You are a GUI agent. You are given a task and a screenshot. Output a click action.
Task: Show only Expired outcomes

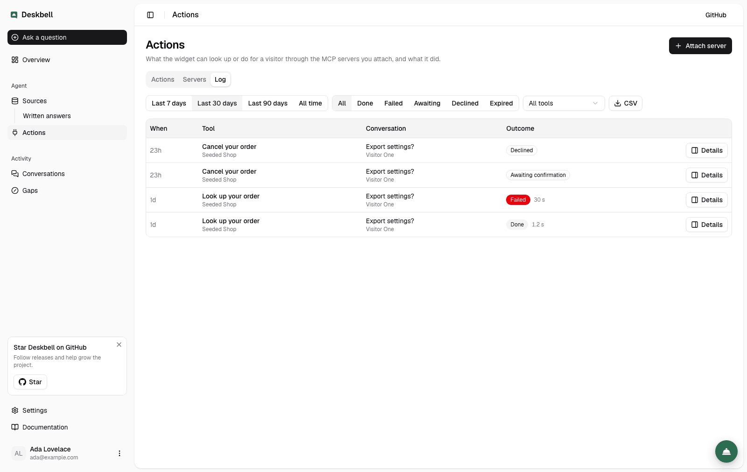point(501,103)
